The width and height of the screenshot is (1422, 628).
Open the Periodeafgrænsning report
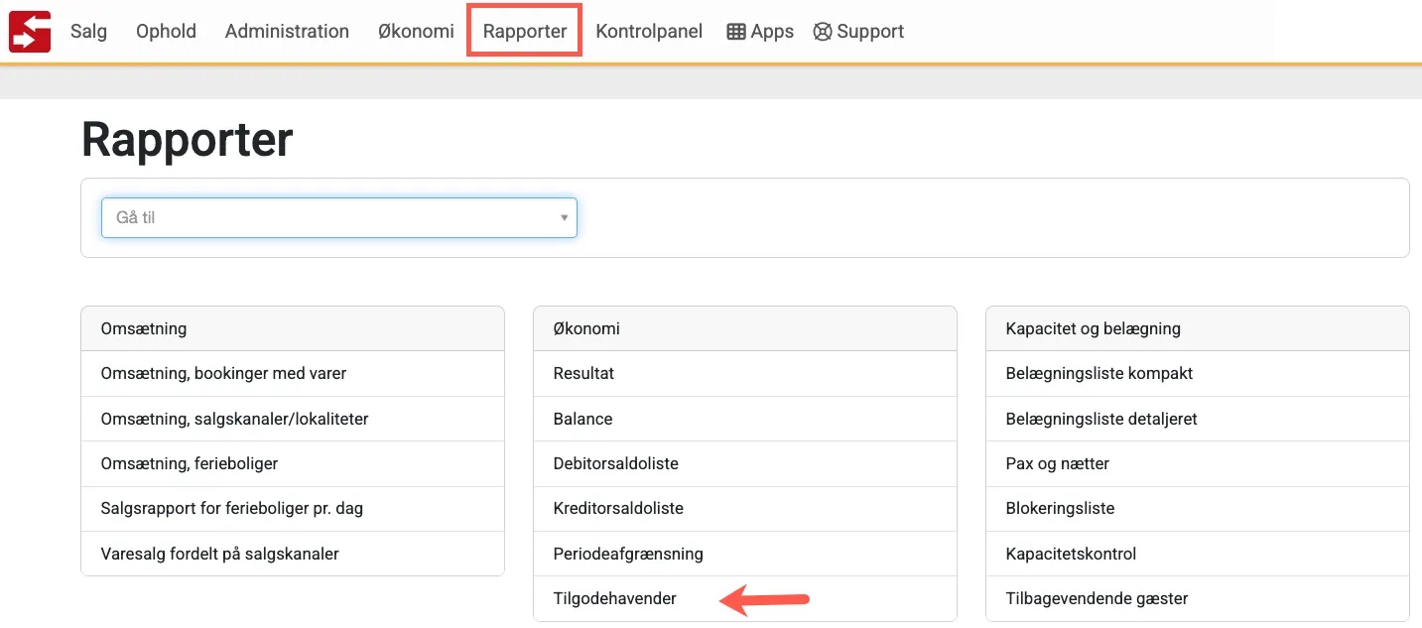click(x=745, y=554)
